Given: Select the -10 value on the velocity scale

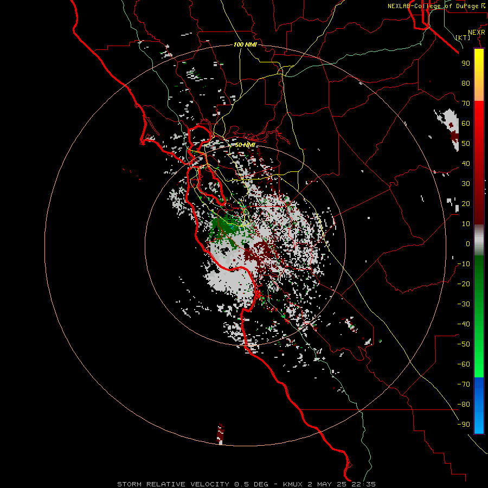Looking at the screenshot, I should pyautogui.click(x=464, y=264).
